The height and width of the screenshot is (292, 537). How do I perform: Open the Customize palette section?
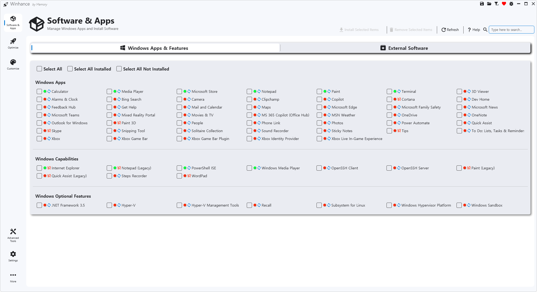coord(13,64)
